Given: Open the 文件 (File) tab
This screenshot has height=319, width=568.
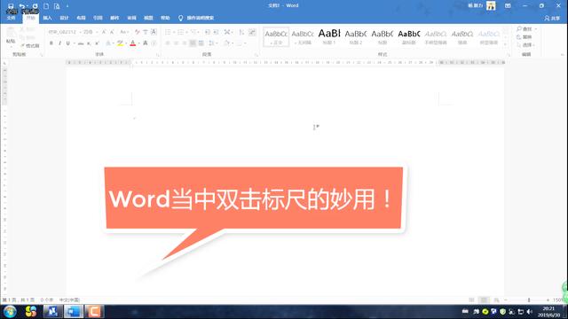Looking at the screenshot, I should [x=12, y=18].
